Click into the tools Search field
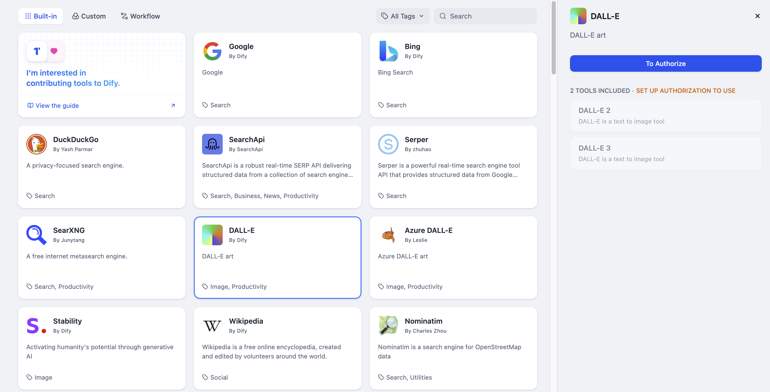Image resolution: width=770 pixels, height=392 pixels. click(485, 16)
